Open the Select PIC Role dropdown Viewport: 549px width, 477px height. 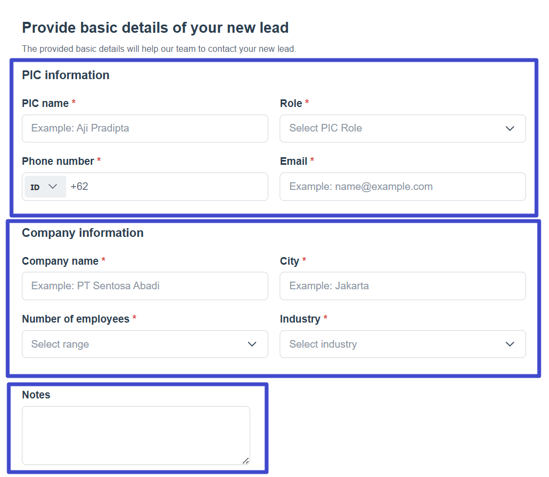393,129
